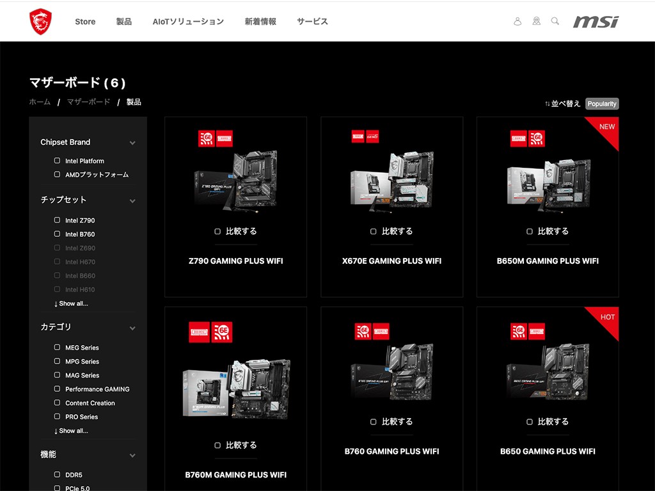Image resolution: width=655 pixels, height=491 pixels.
Task: Check the AMDプラットフォーム filter
Action: (57, 174)
